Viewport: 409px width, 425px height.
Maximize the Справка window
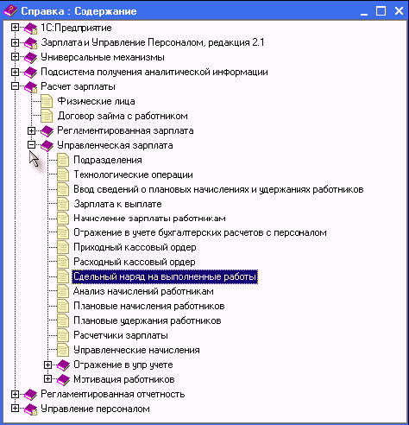[381, 11]
